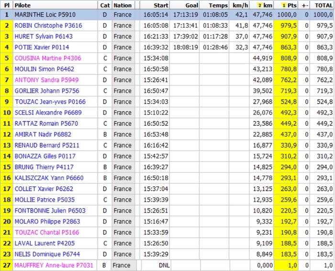Open pilot MAUFFREY Anne-laure P7031
The width and height of the screenshot is (335, 271).
coord(54,265)
